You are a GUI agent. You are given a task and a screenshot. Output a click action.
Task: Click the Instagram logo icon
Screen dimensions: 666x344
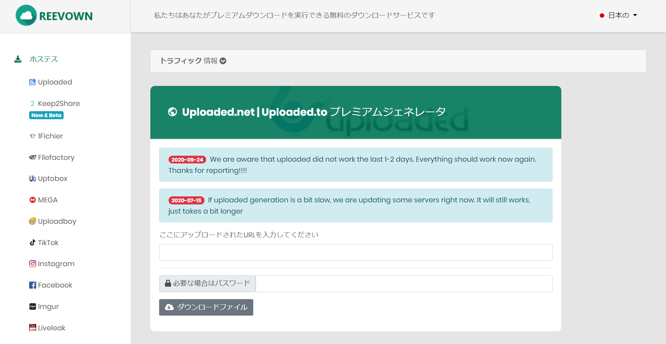pyautogui.click(x=32, y=264)
